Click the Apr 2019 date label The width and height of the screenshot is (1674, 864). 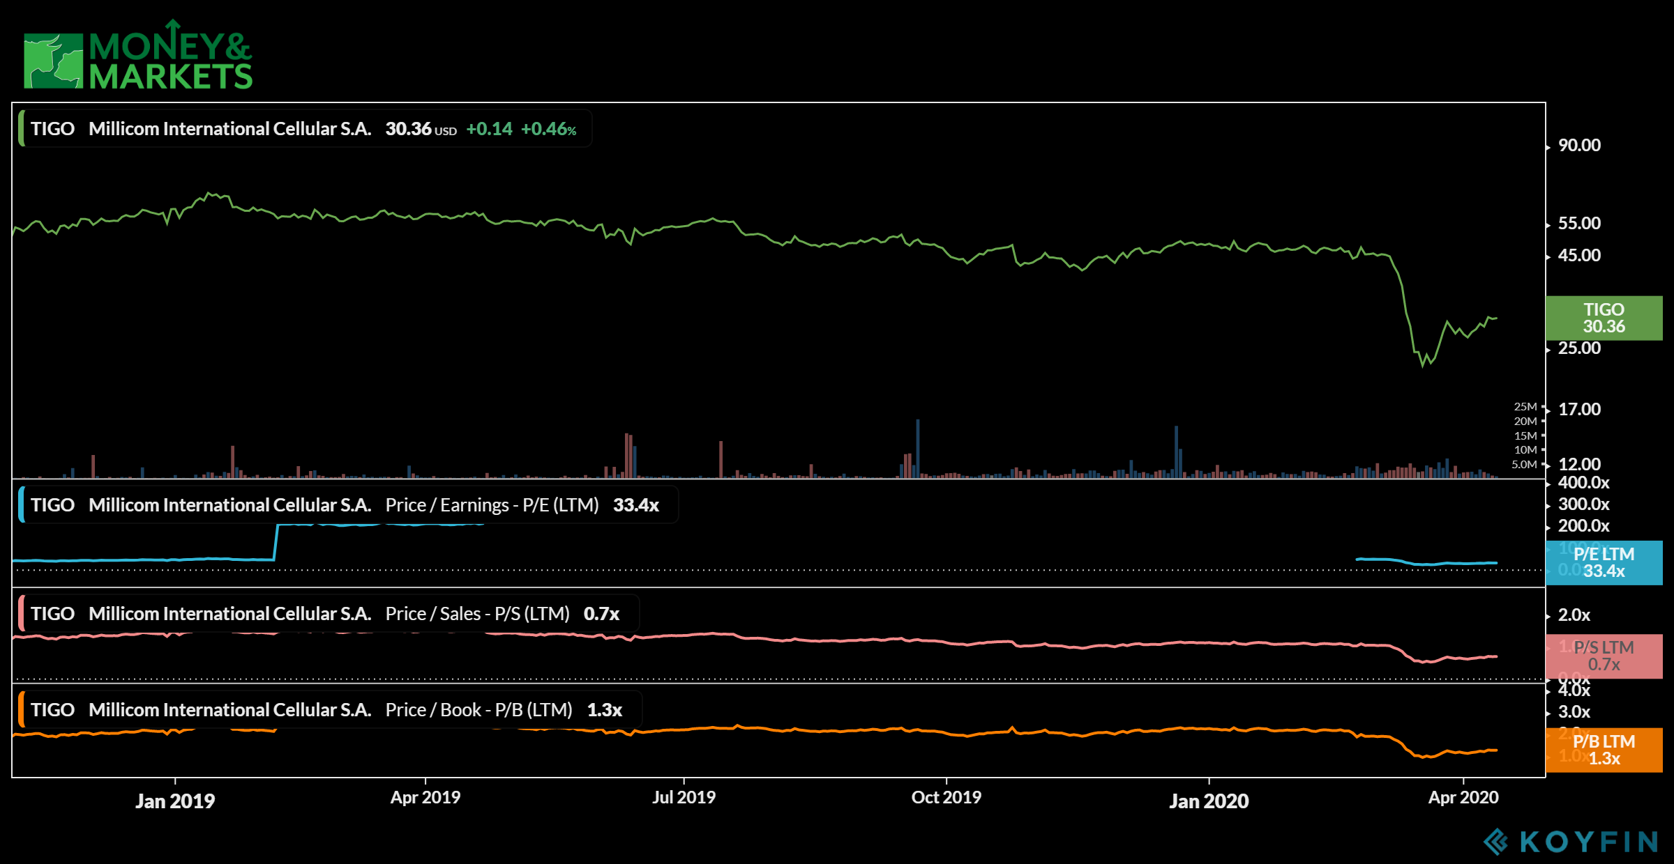click(425, 797)
